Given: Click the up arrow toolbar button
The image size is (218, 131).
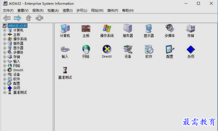Looking at the screenshot, I should coord(29,18).
